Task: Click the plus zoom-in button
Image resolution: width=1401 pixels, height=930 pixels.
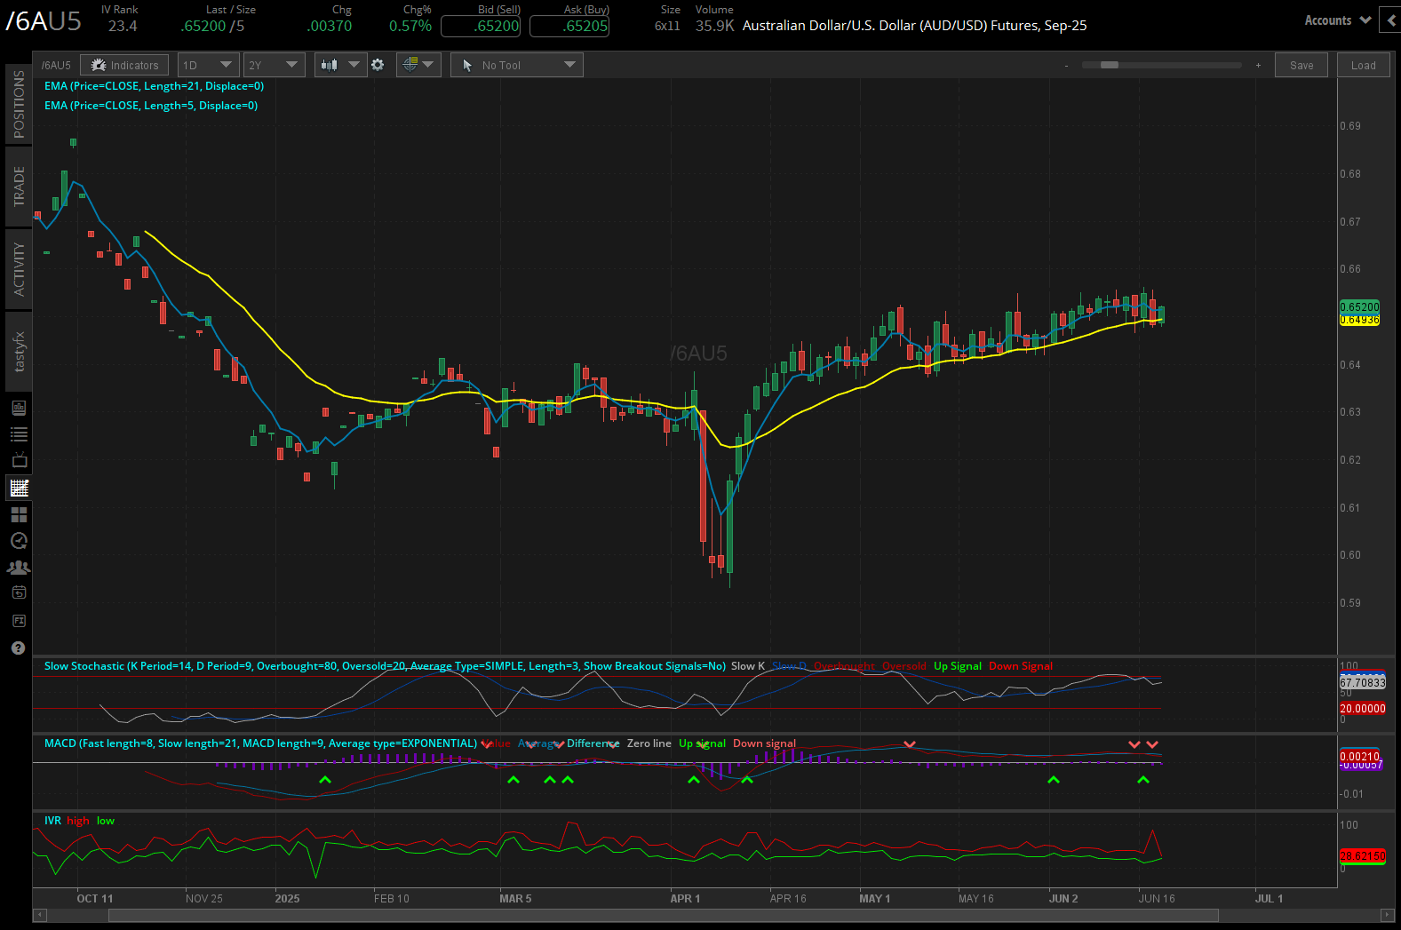Action: 1258,65
